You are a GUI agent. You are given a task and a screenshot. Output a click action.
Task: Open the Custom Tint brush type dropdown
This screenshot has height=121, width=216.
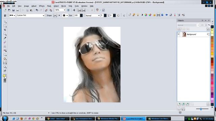[44, 15]
